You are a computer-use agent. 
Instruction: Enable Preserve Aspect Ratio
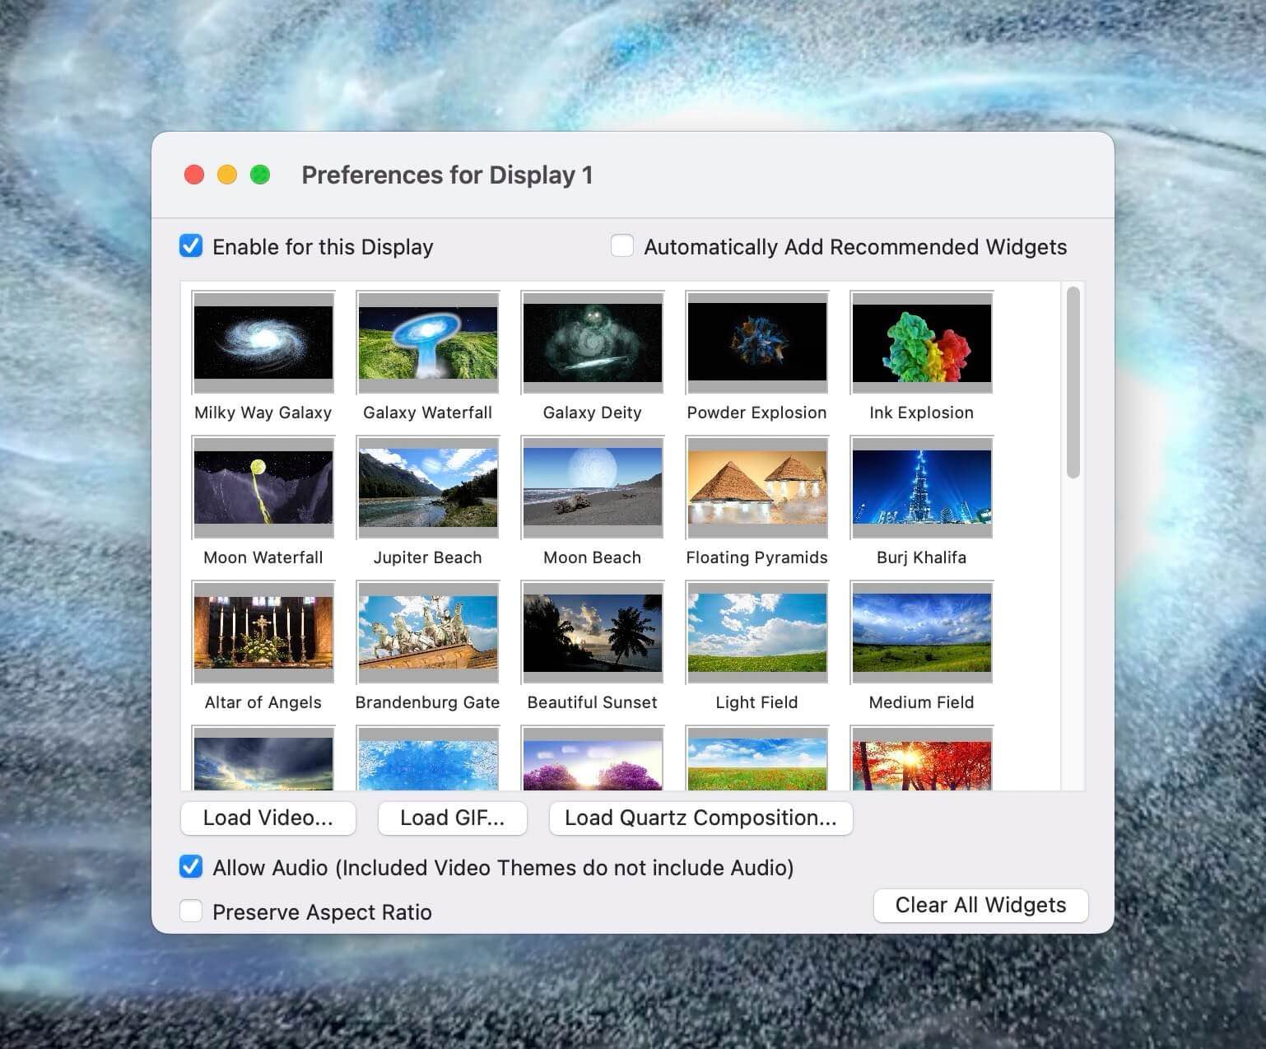[x=190, y=911]
